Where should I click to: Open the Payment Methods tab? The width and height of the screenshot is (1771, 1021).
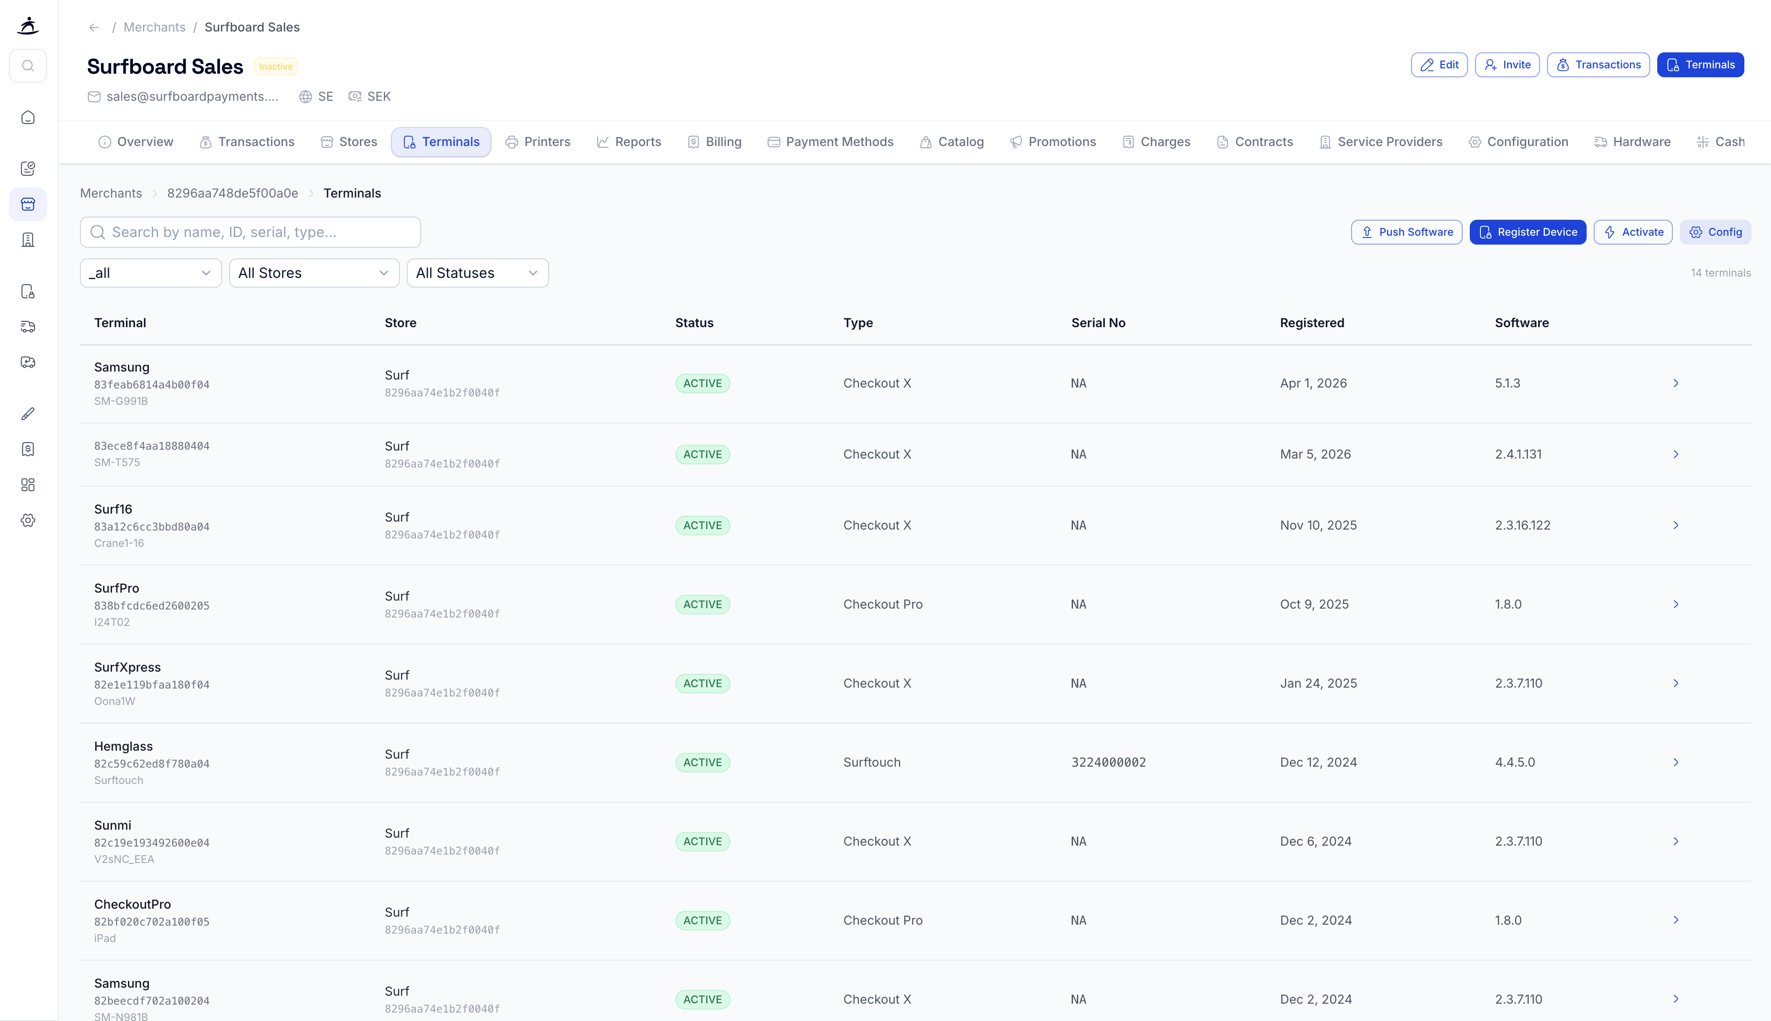830,142
